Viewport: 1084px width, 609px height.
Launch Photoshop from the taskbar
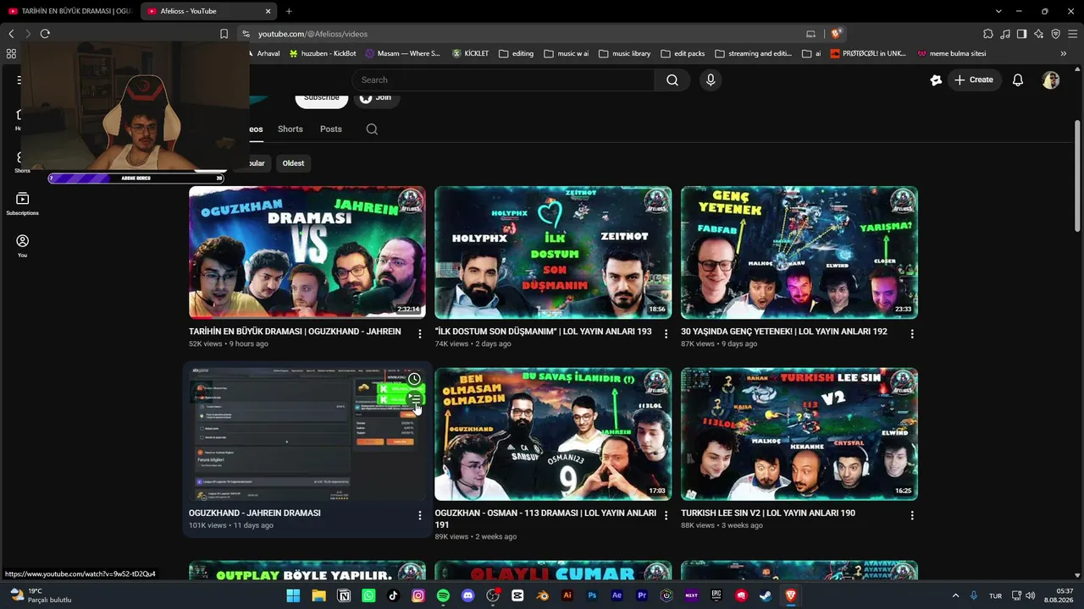point(593,595)
